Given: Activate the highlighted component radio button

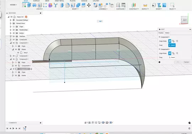Looking at the screenshot, I should (x=31, y=69).
